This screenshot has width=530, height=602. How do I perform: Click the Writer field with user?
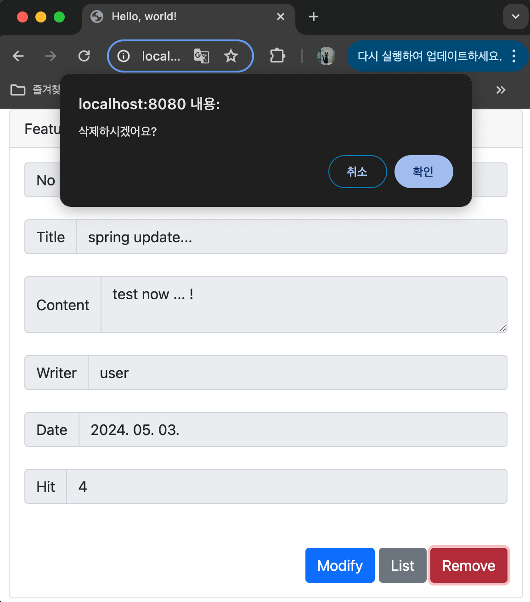coord(298,373)
